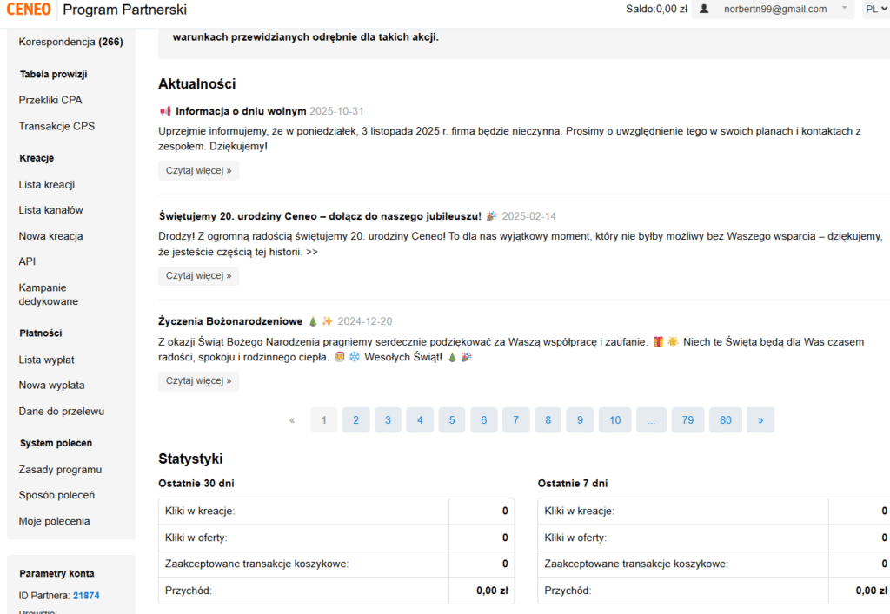The image size is (890, 614).
Task: Open Zasady programu
Action: coord(60,470)
